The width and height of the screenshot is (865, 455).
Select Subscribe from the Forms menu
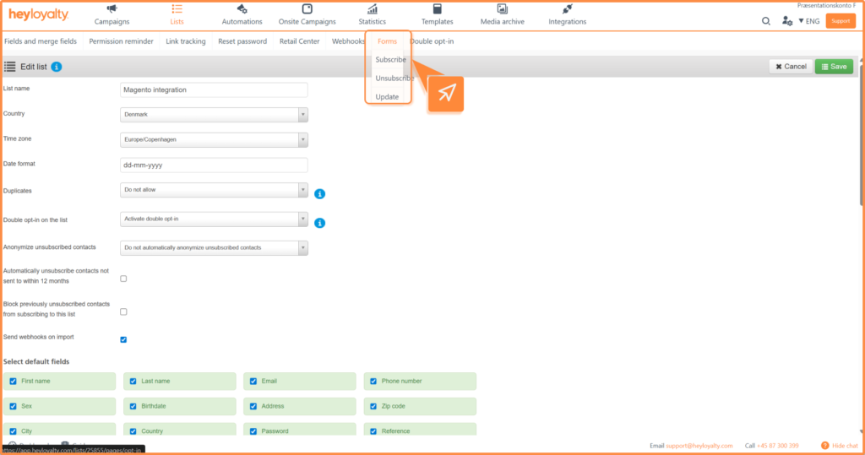tap(390, 60)
